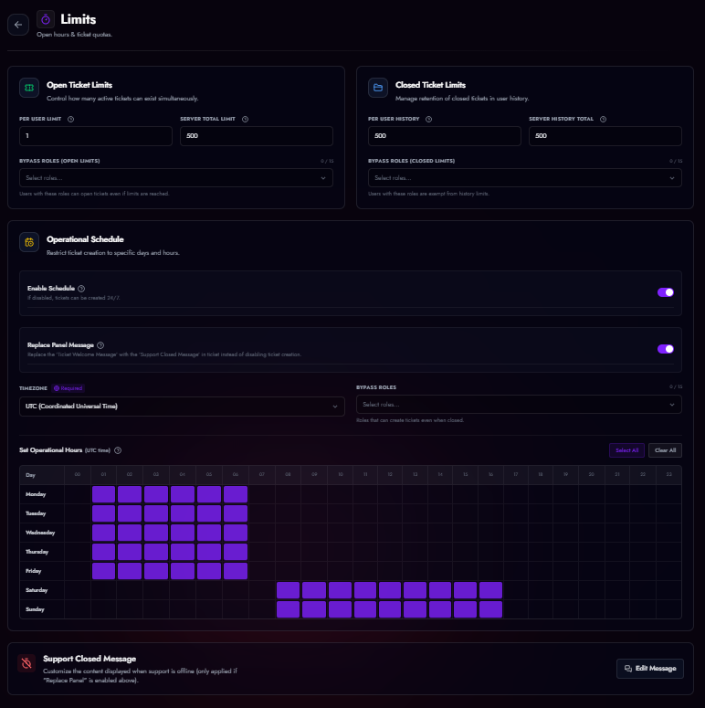The width and height of the screenshot is (705, 708).
Task: Click the Sunday row label
Action: [x=36, y=609]
